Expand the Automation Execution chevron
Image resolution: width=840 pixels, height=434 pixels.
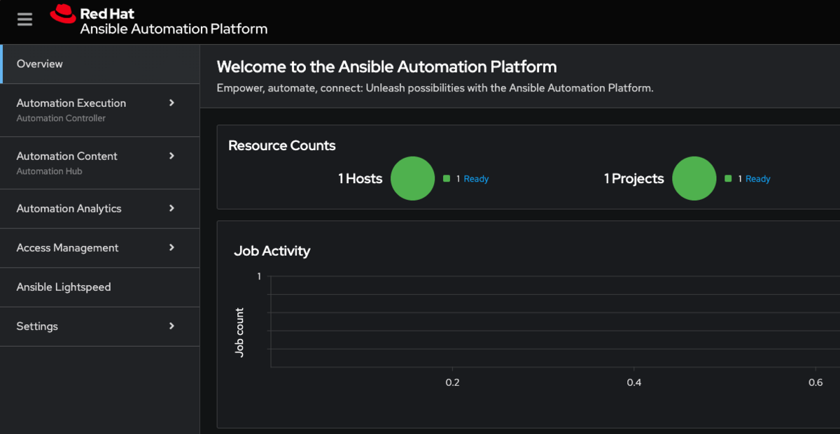(171, 103)
